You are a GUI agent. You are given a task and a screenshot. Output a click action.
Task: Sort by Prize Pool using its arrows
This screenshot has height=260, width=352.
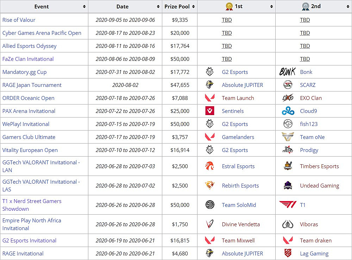(194, 6)
